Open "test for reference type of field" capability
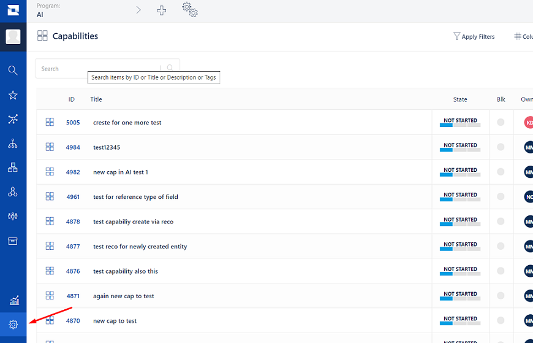 [135, 197]
